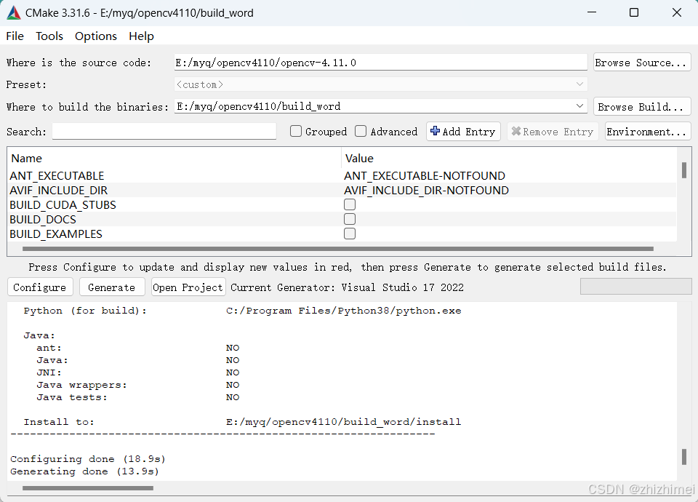698x502 pixels.
Task: Click the Generate button
Action: click(x=112, y=287)
